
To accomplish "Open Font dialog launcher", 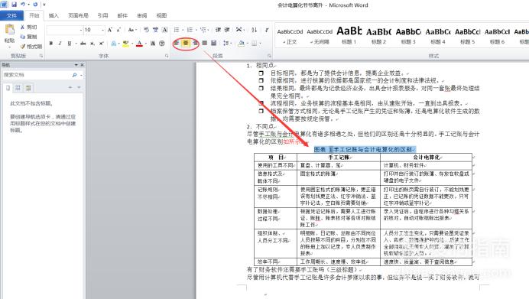I will (167, 56).
